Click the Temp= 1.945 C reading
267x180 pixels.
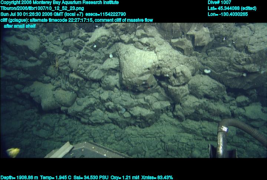pyautogui.click(x=56, y=178)
